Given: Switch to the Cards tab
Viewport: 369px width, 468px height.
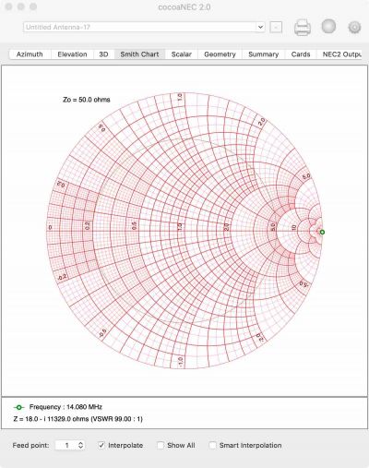Looking at the screenshot, I should click(x=301, y=54).
